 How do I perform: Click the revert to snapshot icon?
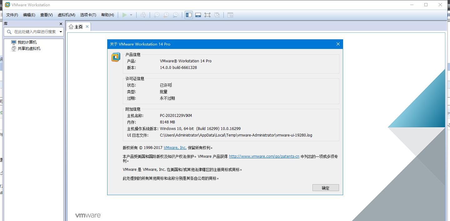pyautogui.click(x=166, y=15)
